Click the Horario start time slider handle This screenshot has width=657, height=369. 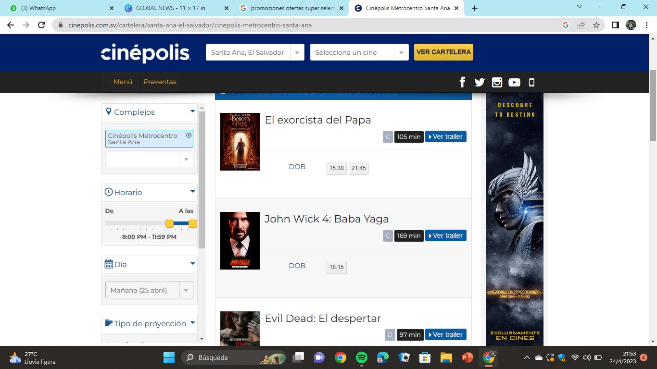(169, 223)
